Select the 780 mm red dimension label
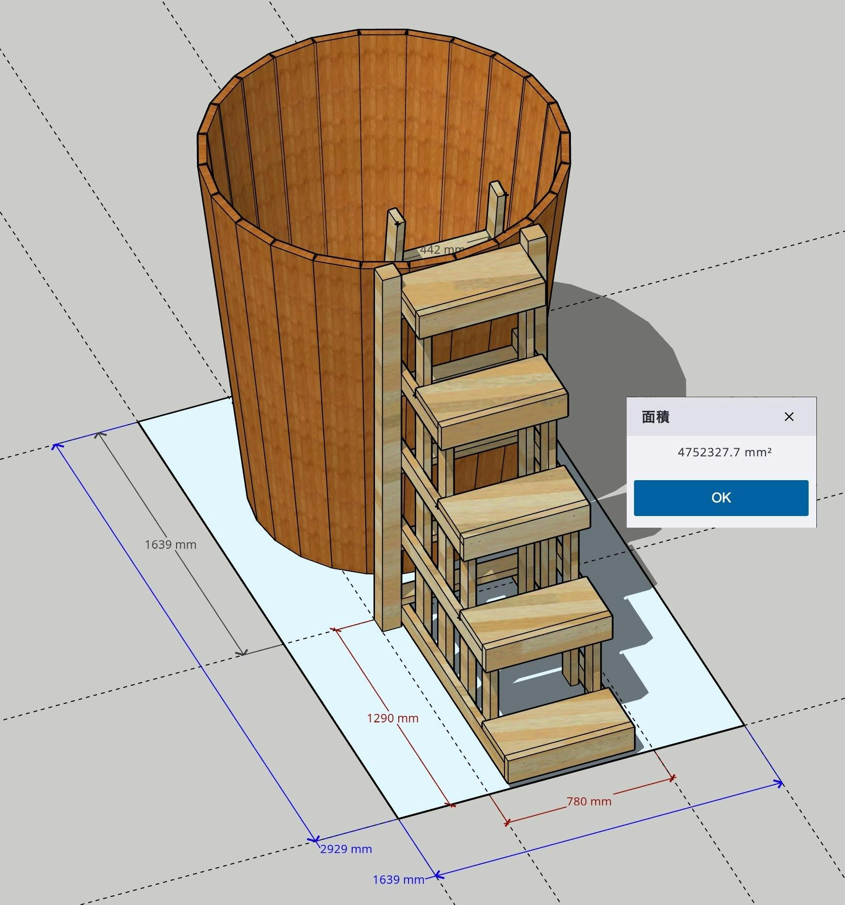 (589, 801)
